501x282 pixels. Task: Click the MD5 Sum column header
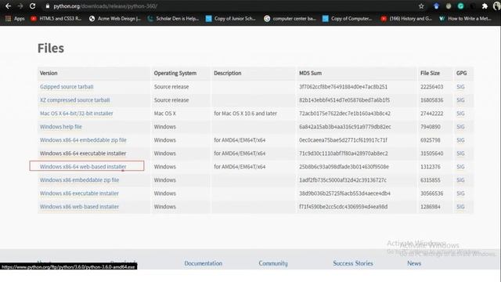point(310,73)
